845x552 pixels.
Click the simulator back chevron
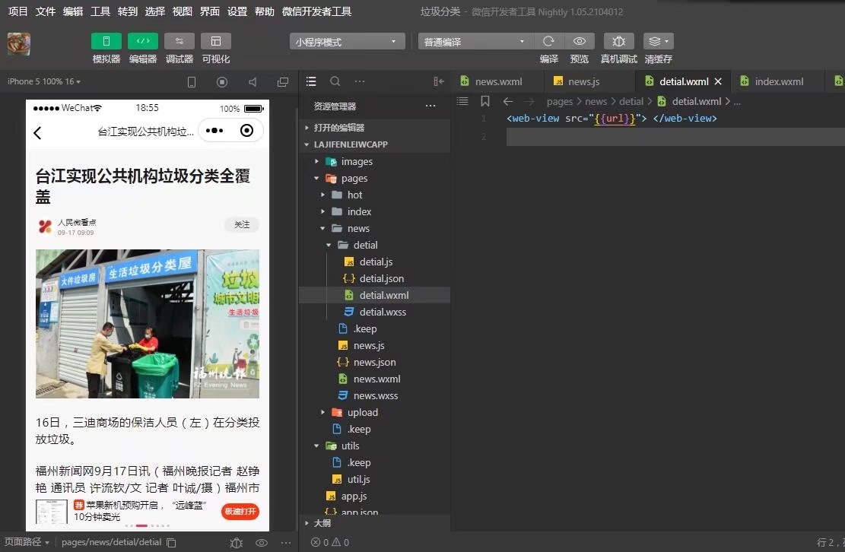point(37,132)
